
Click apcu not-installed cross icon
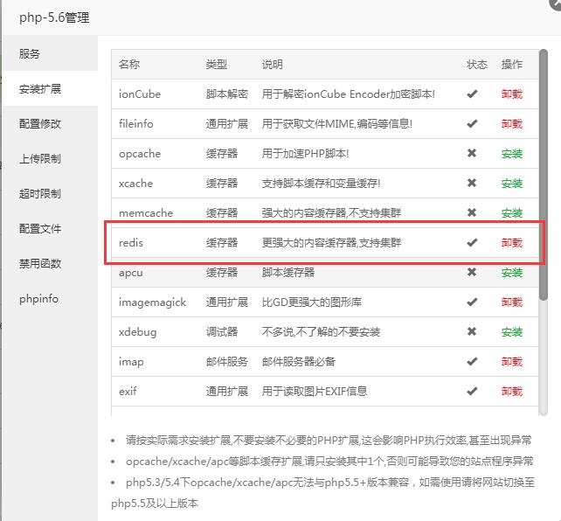472,272
